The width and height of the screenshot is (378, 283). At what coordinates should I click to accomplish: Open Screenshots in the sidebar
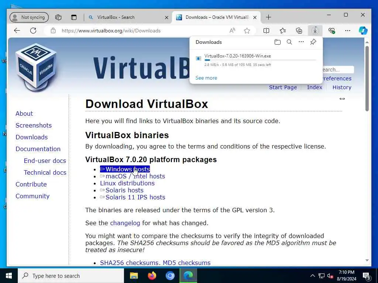[x=34, y=125]
